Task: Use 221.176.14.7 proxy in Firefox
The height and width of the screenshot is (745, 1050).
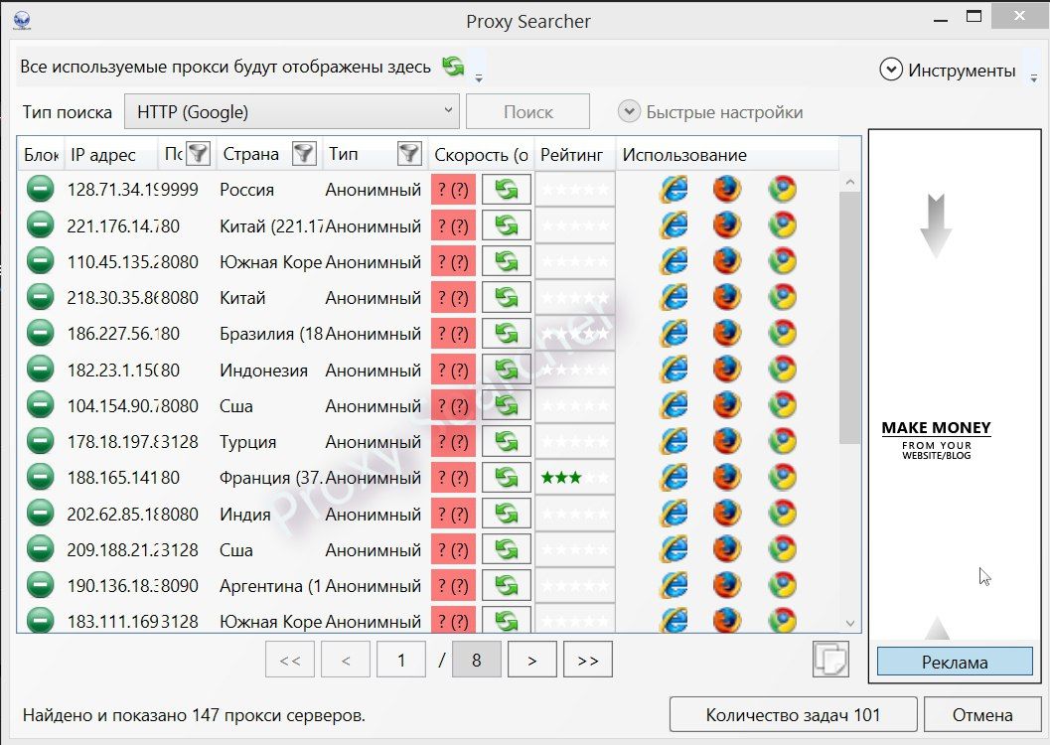Action: point(727,225)
